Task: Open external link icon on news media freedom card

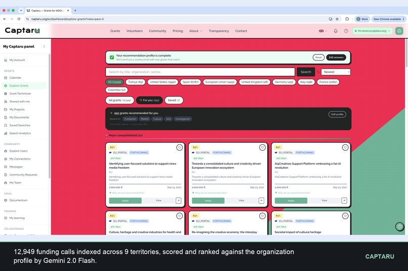Action: coord(179,200)
